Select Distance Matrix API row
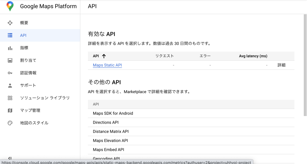The image size is (307, 164). coord(191,132)
